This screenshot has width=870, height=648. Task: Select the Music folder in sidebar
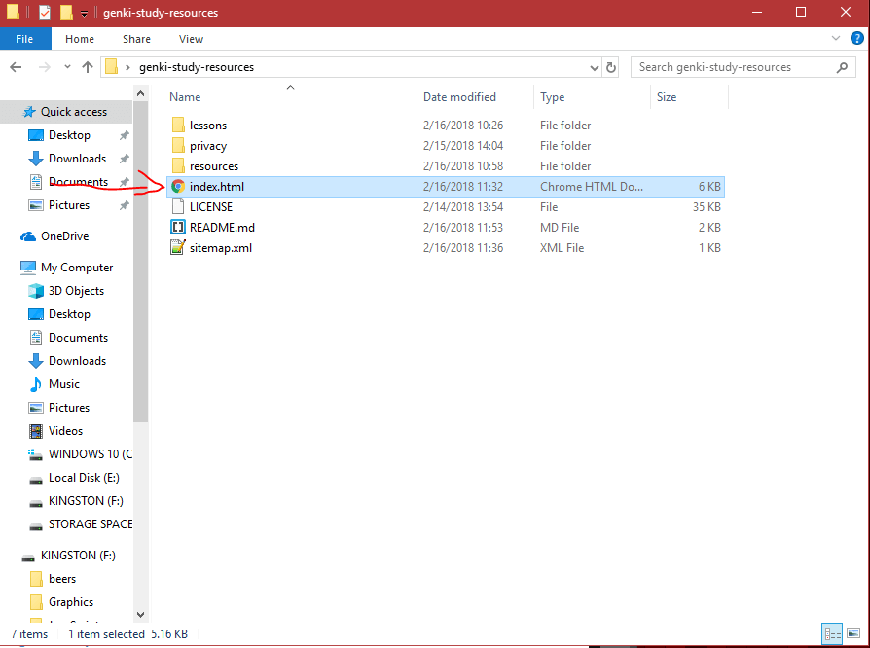pyautogui.click(x=64, y=384)
